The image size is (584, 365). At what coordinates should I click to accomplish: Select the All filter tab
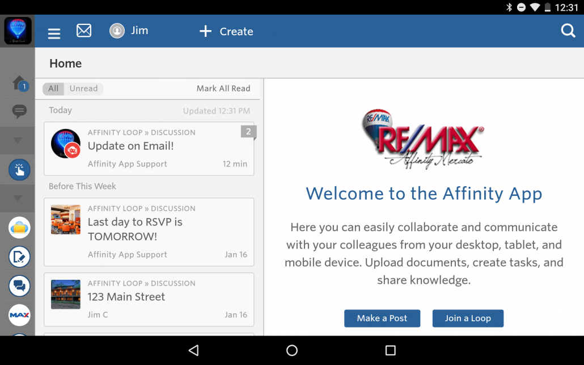[53, 89]
